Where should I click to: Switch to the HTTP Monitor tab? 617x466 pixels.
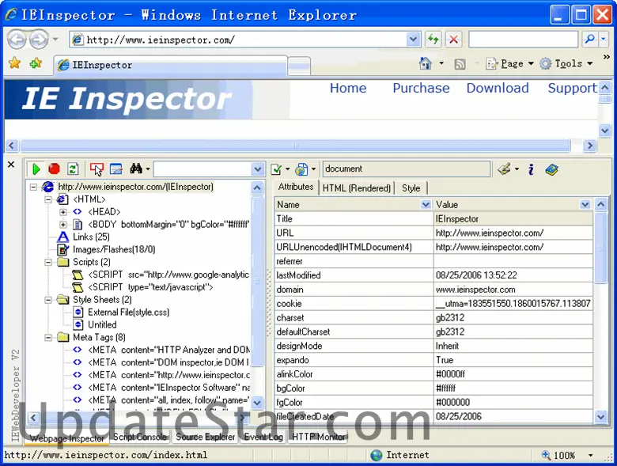click(318, 437)
